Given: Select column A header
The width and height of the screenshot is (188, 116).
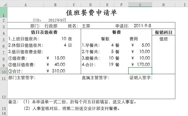Looking at the screenshot, I should click(26, 5).
